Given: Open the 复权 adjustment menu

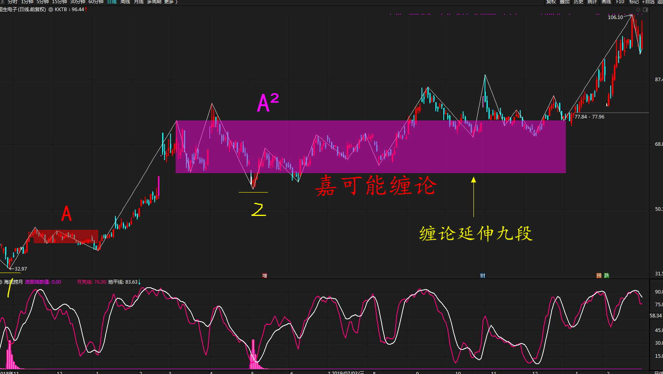Looking at the screenshot, I should pyautogui.click(x=551, y=2).
